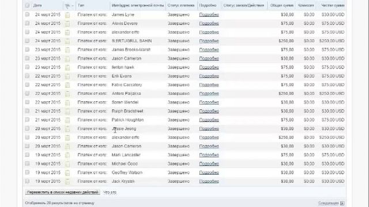
Task: Select checkbox for Patrick Houghton payment
Action: click(27, 120)
